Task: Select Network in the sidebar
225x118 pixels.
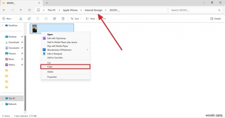Action: 11,104
